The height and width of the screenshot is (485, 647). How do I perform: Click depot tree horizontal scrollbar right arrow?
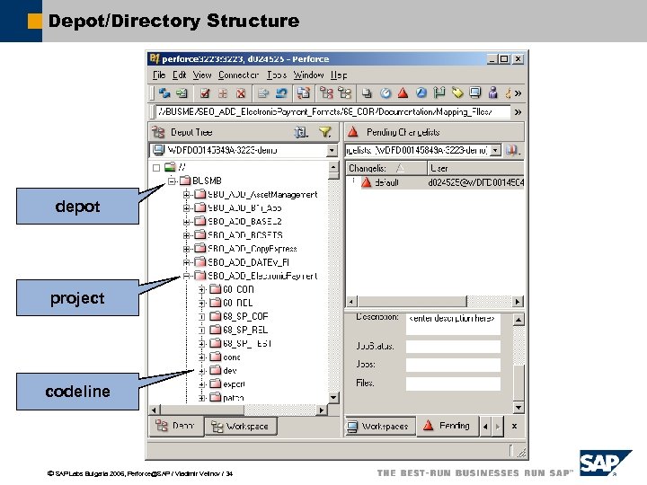[x=323, y=410]
